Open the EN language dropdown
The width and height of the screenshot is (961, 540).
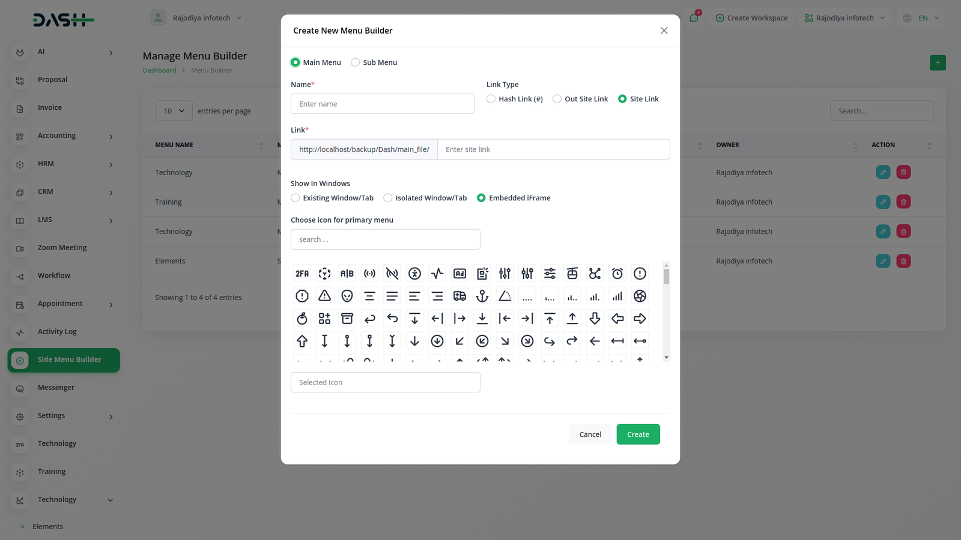pos(920,18)
